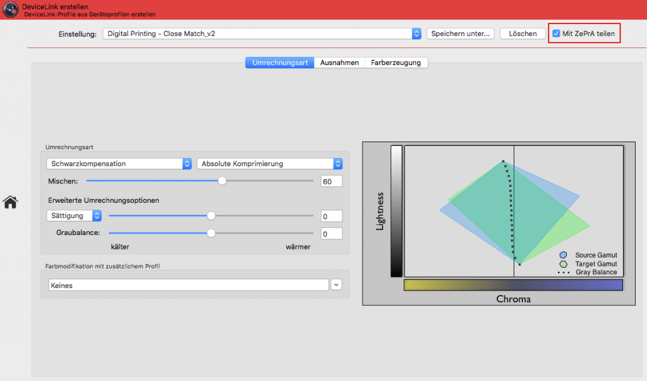
Task: Click the CoPrA application logo icon
Action: tap(9, 9)
